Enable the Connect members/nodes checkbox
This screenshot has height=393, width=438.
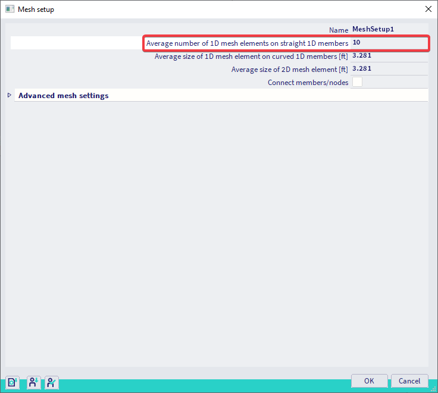tap(357, 83)
